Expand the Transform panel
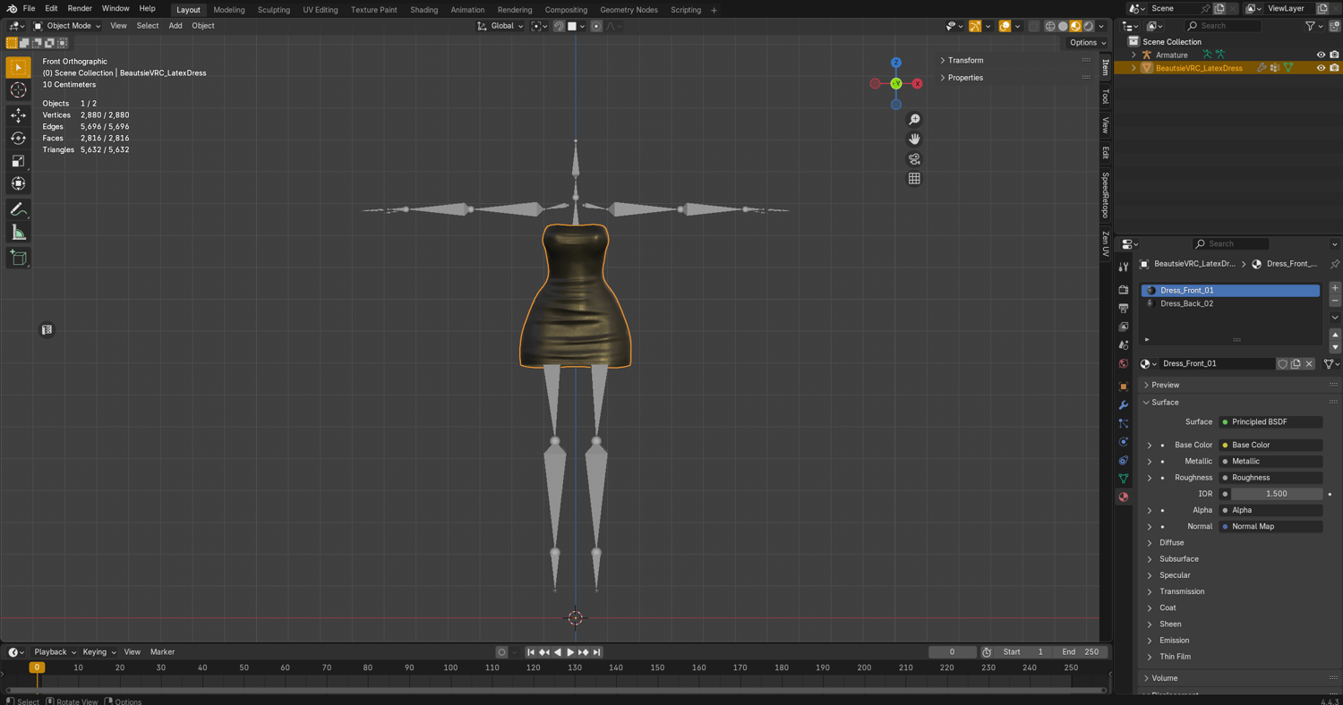The height and width of the screenshot is (705, 1343). [965, 60]
